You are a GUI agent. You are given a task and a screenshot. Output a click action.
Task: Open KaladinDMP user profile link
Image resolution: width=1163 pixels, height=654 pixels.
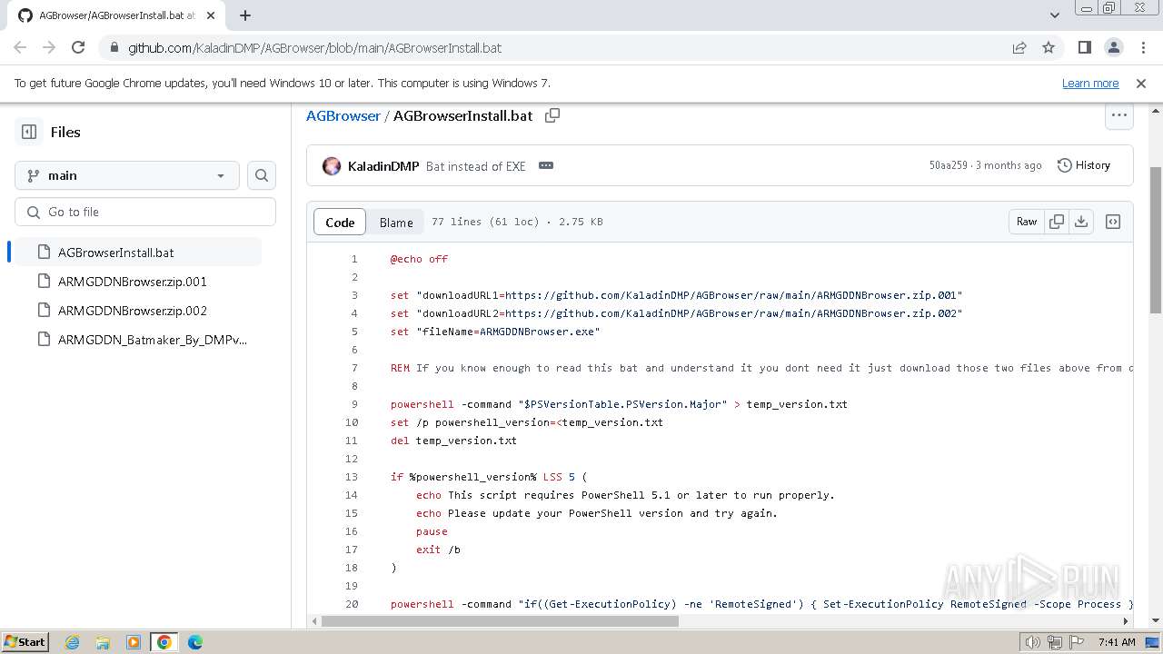point(383,166)
